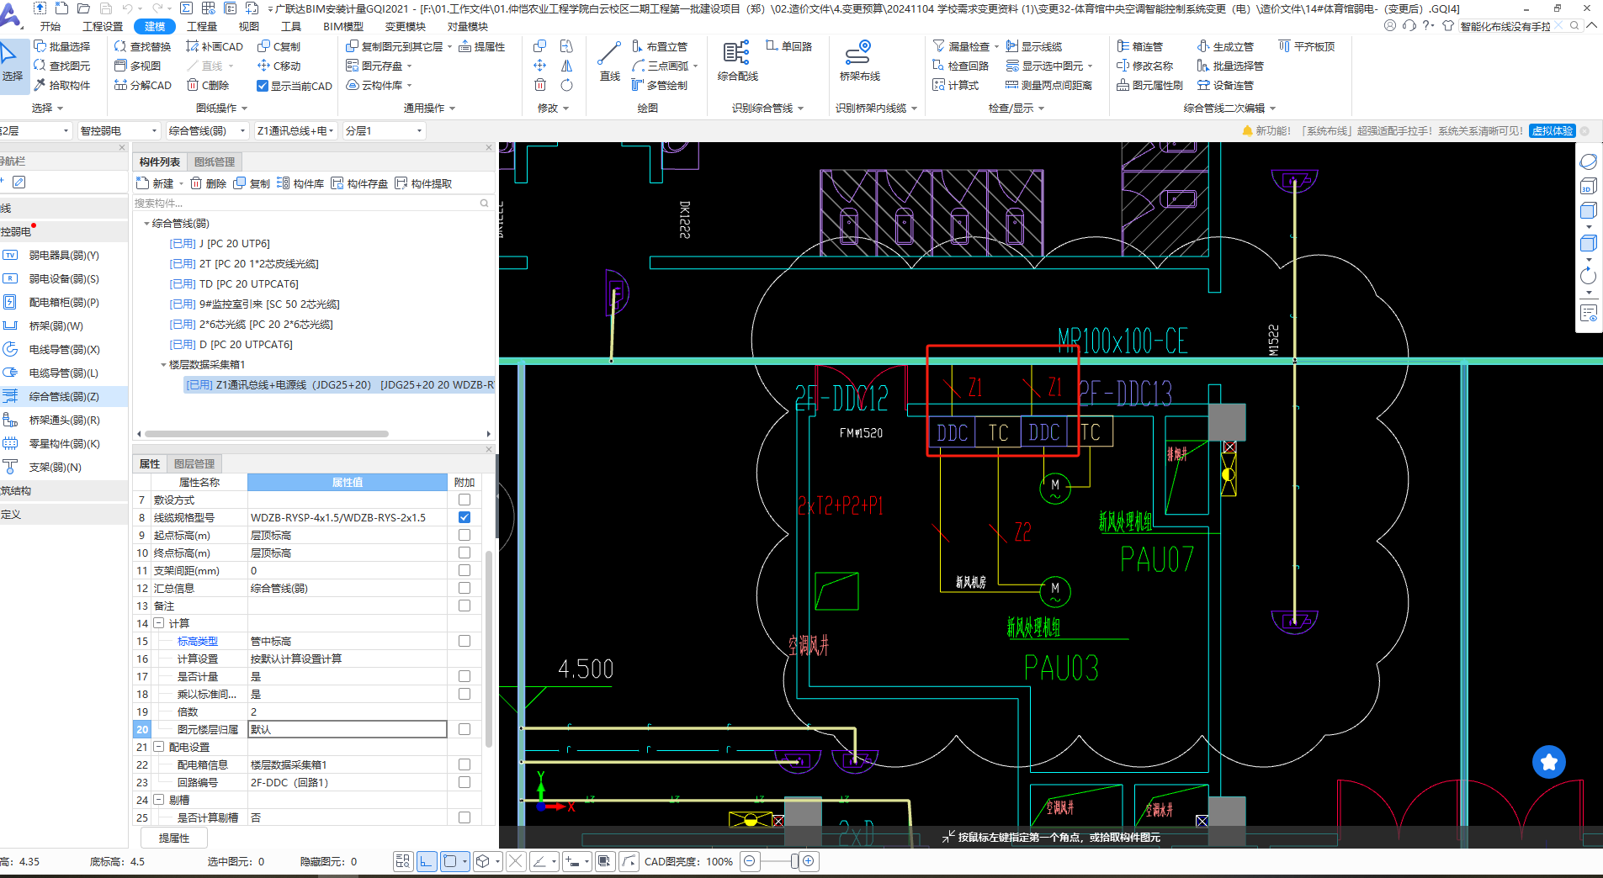Click plus button of CAD brightness
Image resolution: width=1603 pixels, height=878 pixels.
[x=809, y=861]
